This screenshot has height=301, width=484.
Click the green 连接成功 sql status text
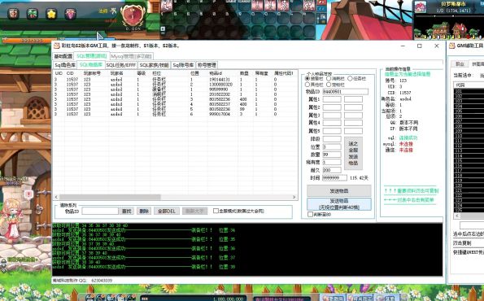point(408,137)
